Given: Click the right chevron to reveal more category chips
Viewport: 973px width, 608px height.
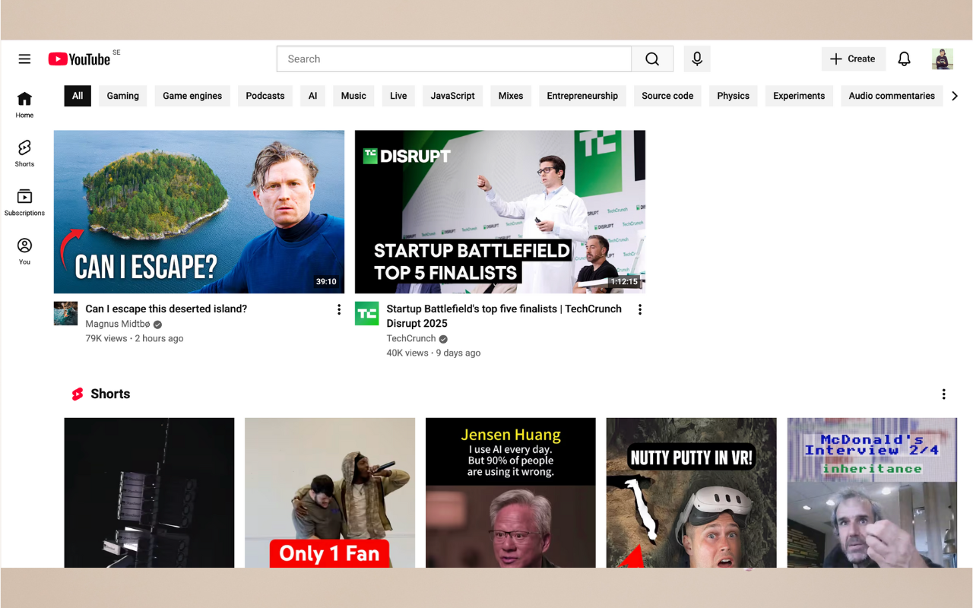Looking at the screenshot, I should [955, 96].
